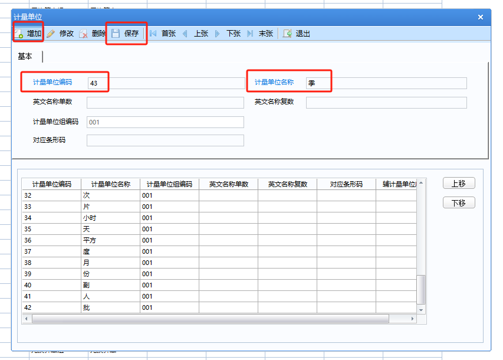Click the 计量单位名称 input field

(386, 83)
